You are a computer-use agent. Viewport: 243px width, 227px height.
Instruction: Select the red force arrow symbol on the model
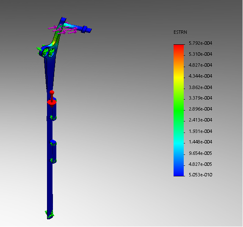point(52,99)
